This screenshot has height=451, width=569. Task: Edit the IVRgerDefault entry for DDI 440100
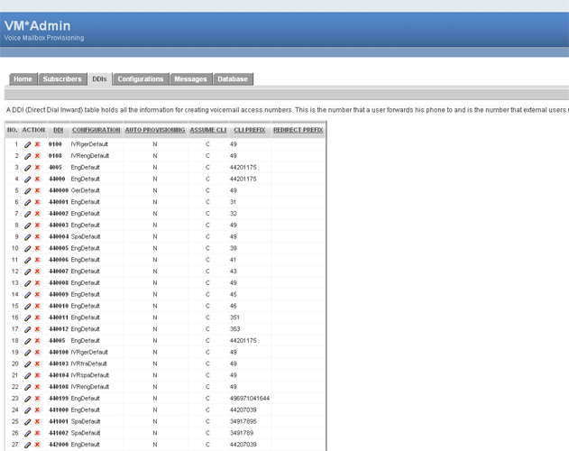click(x=28, y=352)
